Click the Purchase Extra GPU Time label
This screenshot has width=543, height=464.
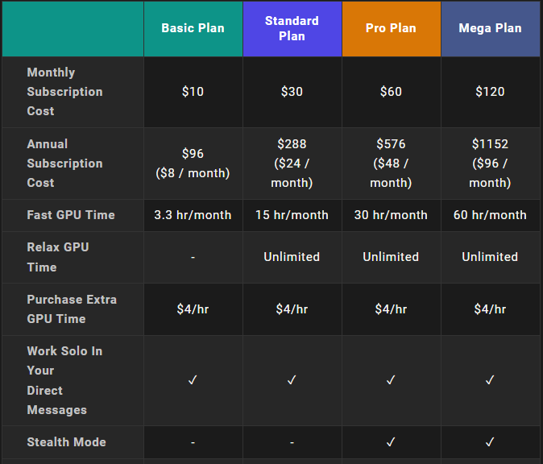(x=72, y=309)
